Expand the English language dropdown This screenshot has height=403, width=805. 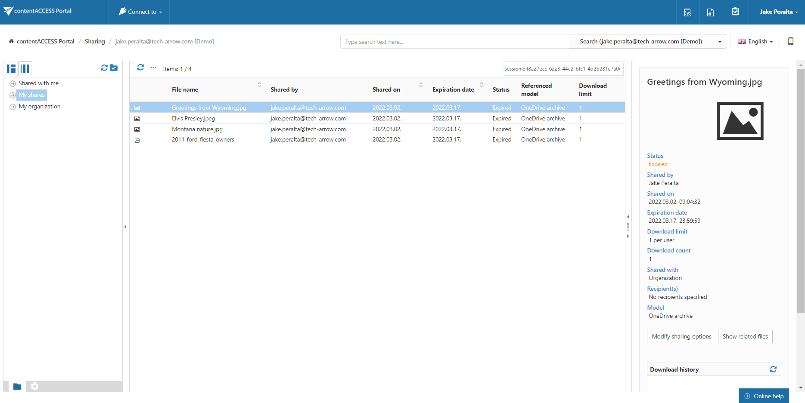[x=755, y=42]
